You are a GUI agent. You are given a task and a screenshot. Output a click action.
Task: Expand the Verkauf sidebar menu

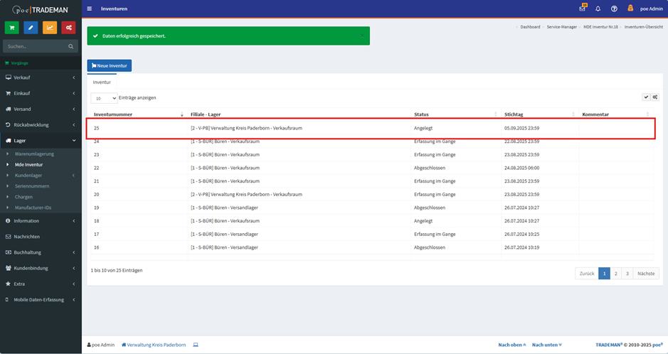41,77
